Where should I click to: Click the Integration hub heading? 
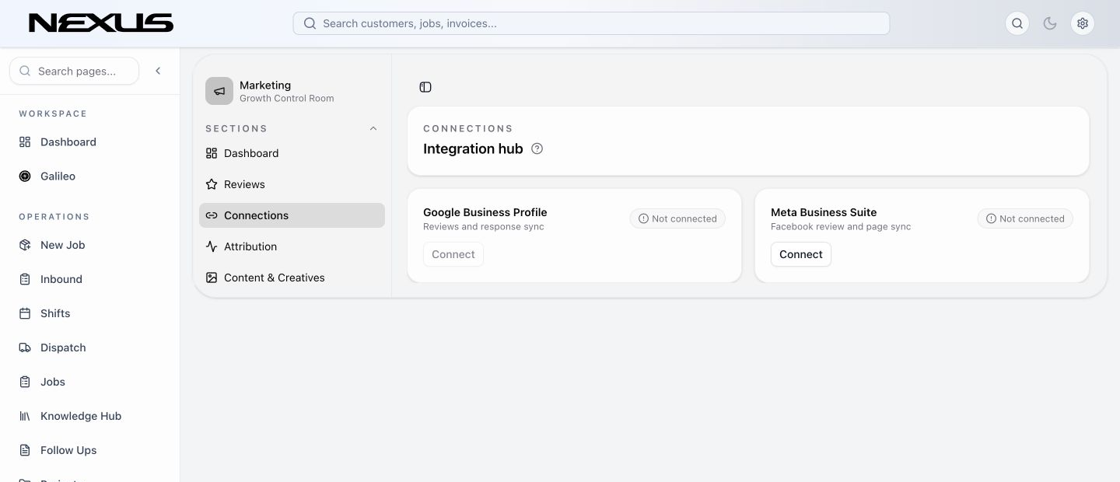(473, 148)
